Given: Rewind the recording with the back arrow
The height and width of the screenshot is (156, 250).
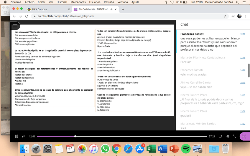Looking at the screenshot, I should [x=24, y=136].
